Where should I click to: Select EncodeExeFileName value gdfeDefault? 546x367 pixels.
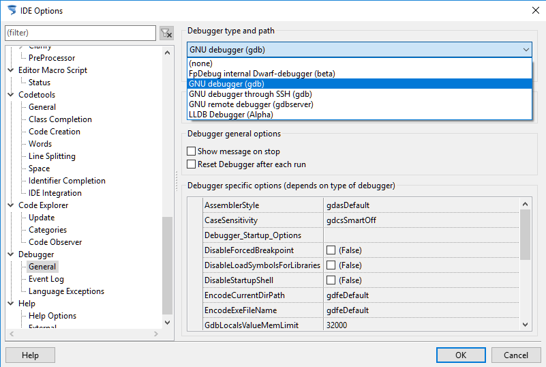tap(421, 310)
